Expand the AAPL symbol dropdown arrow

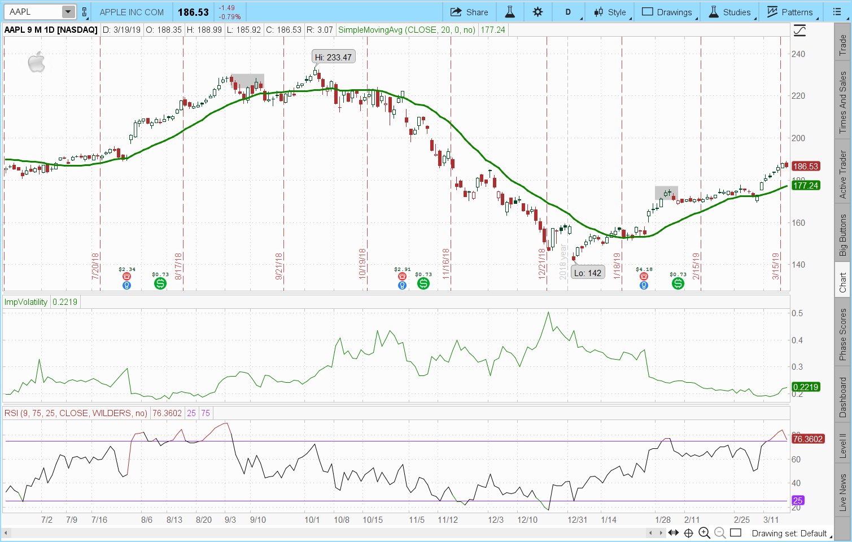click(x=68, y=12)
